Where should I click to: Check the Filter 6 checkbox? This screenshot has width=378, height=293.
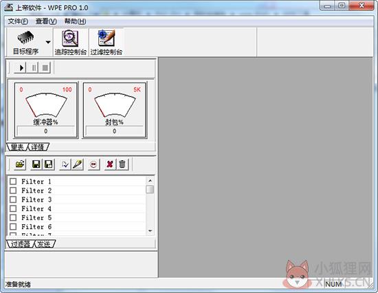[x=13, y=227]
